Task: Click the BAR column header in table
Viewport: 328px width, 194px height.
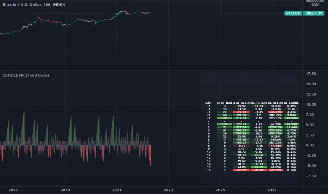Action: [x=208, y=103]
